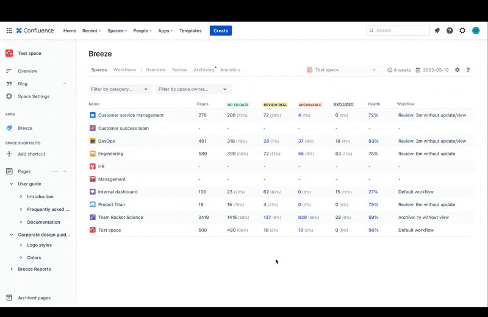
Task: Open the 137 review required link
Action: (x=267, y=218)
